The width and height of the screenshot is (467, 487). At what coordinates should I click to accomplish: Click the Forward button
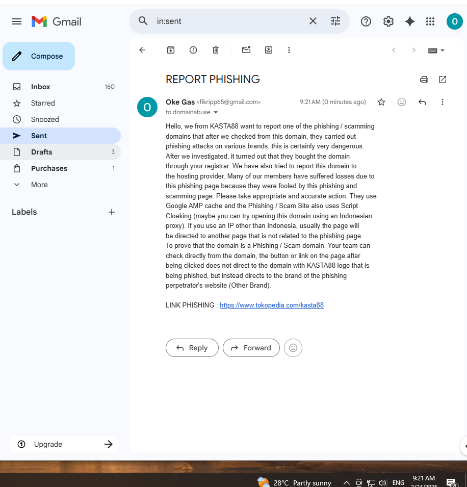point(251,348)
